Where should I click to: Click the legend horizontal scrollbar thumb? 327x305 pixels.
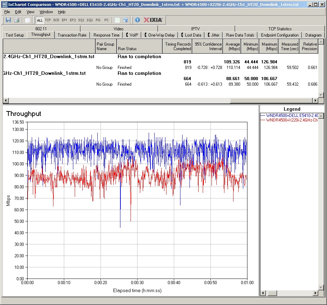[272, 293]
